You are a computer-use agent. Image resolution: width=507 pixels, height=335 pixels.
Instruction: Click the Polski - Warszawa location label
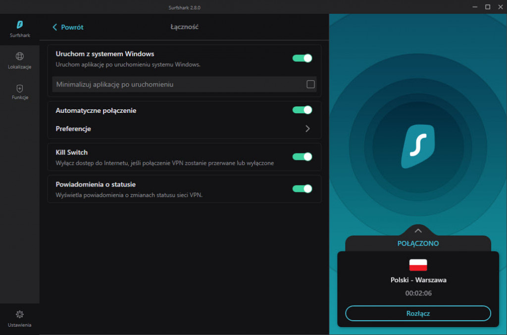[x=418, y=280]
